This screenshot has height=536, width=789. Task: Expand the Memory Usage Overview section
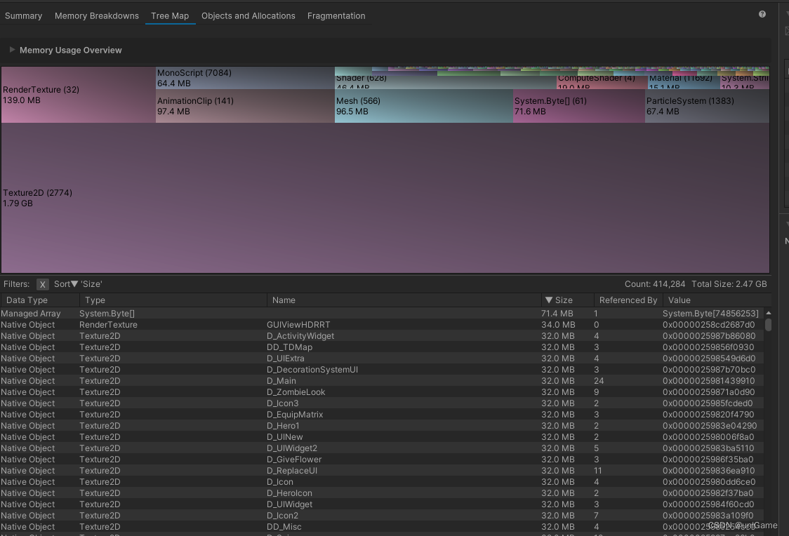click(12, 50)
